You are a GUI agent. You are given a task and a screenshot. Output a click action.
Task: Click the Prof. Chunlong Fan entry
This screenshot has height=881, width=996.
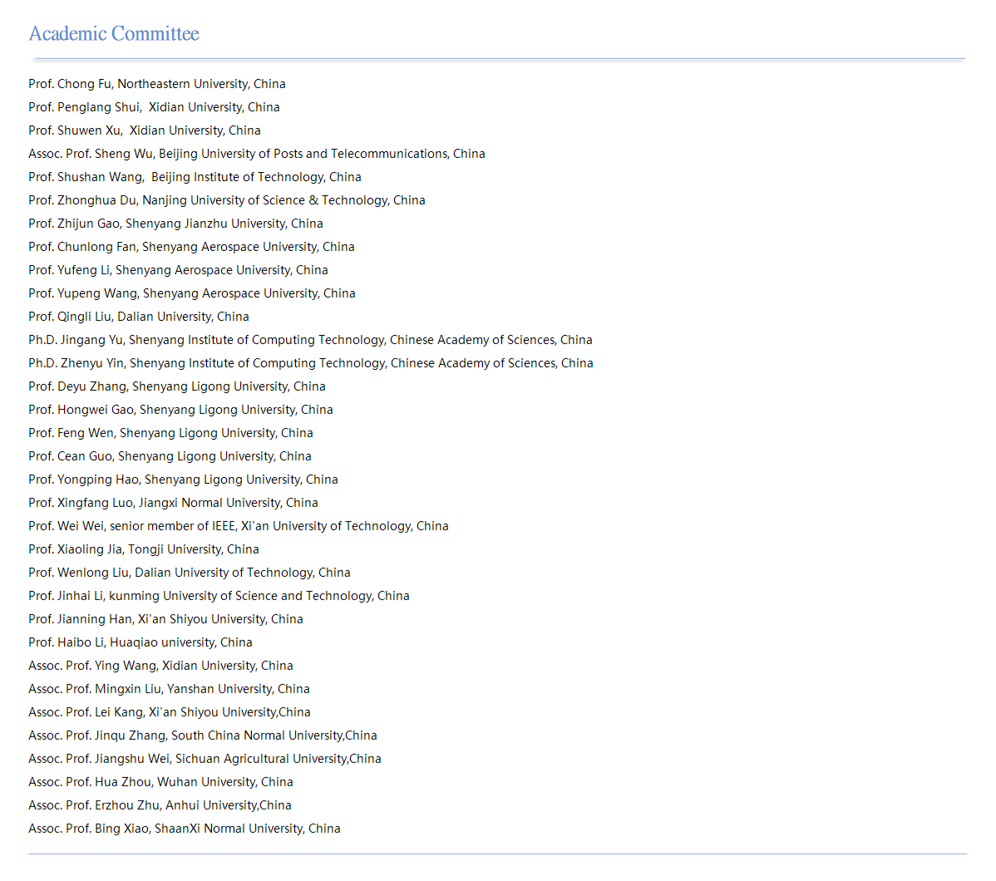coord(192,247)
